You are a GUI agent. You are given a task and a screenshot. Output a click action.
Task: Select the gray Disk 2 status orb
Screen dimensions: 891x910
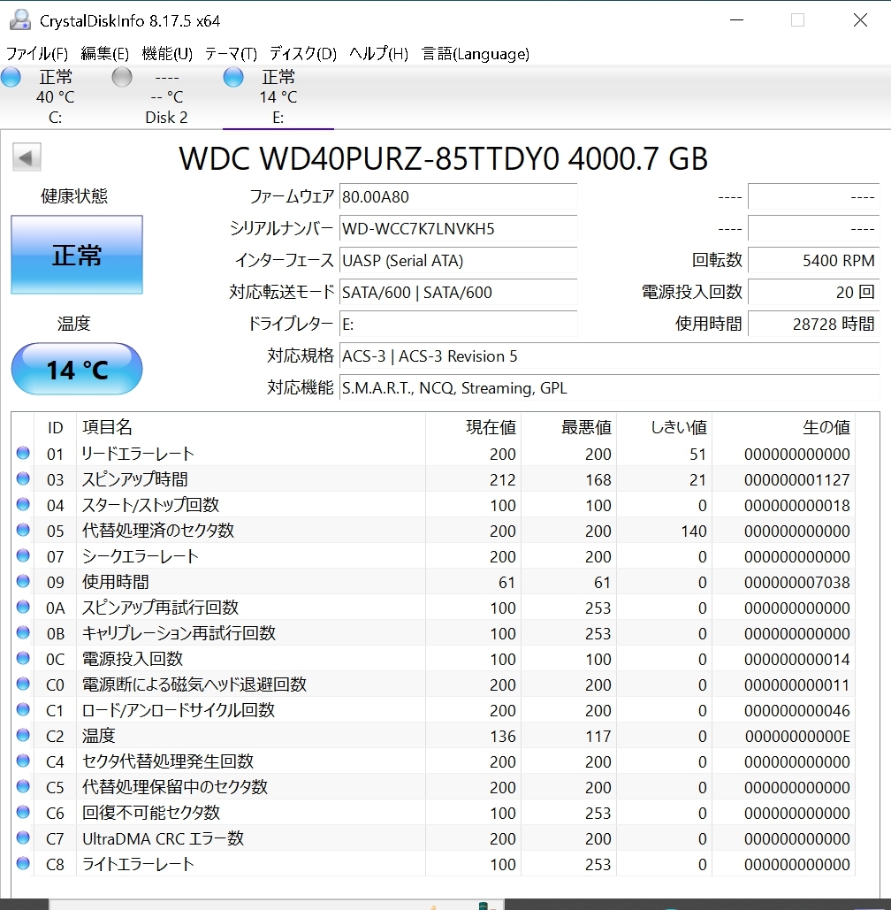[x=122, y=77]
